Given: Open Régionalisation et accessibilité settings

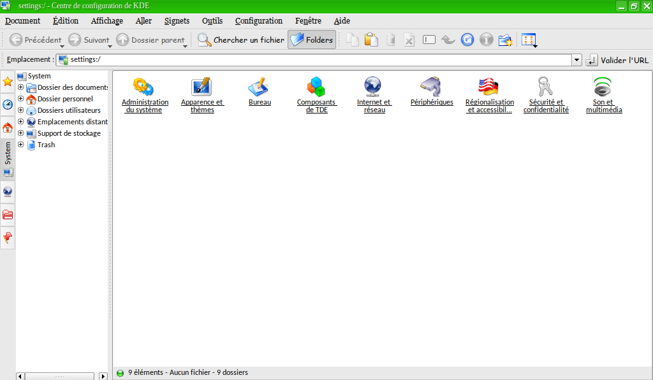Looking at the screenshot, I should (489, 95).
